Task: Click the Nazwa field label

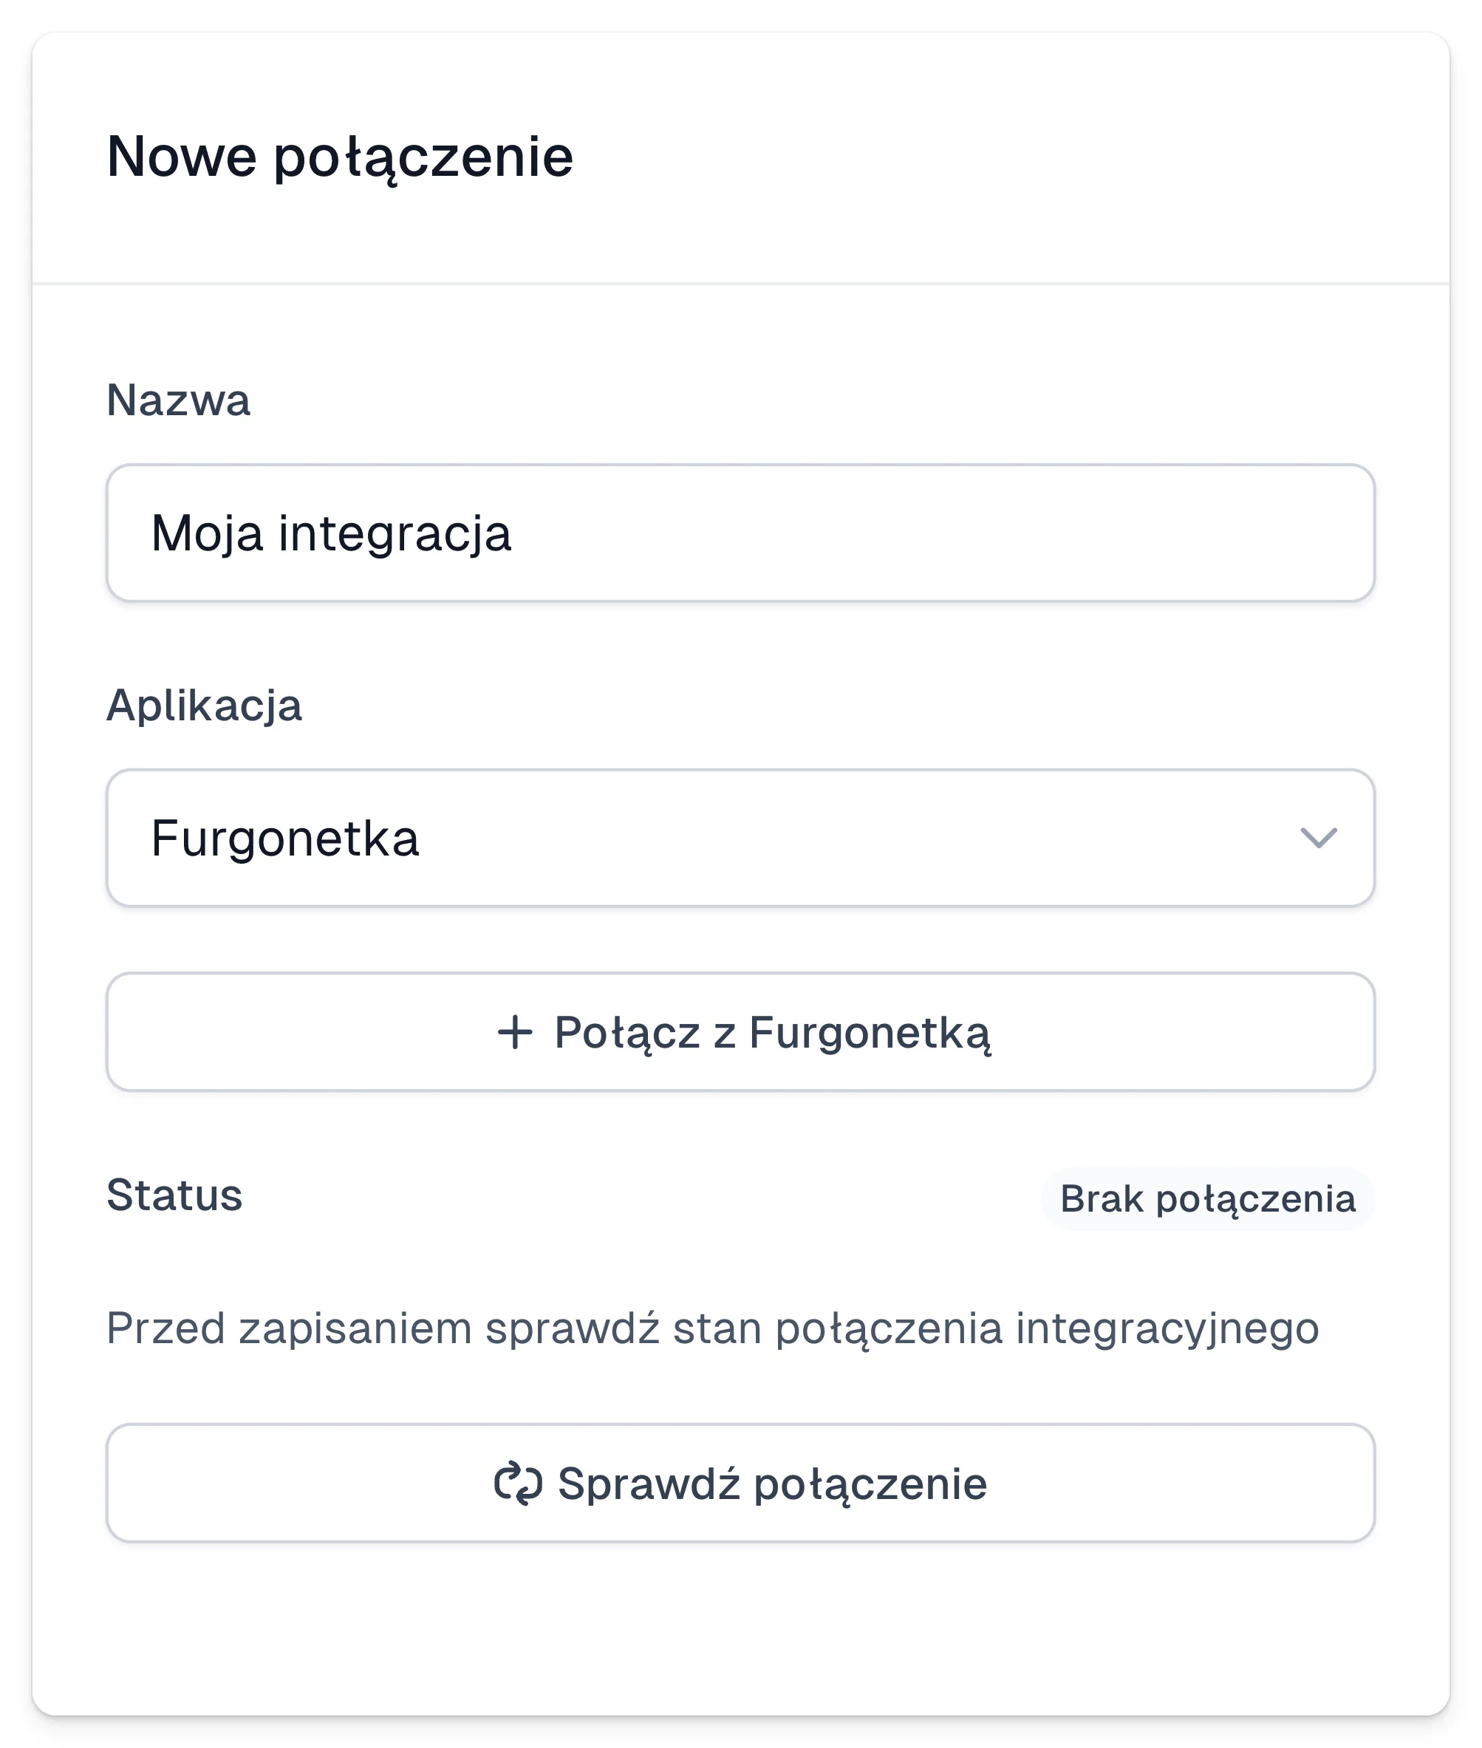Action: pyautogui.click(x=178, y=400)
